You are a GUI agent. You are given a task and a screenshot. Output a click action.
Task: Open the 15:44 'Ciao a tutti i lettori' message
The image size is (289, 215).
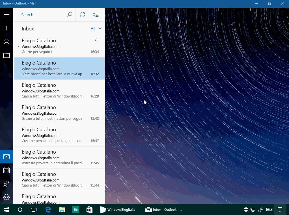59,180
